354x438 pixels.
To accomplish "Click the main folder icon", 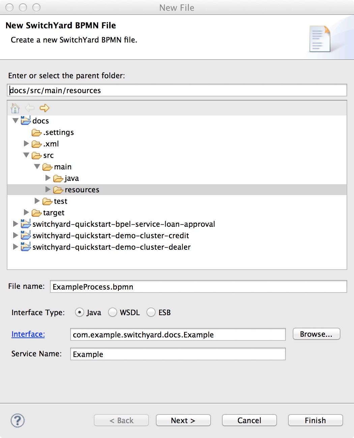I will [47, 167].
